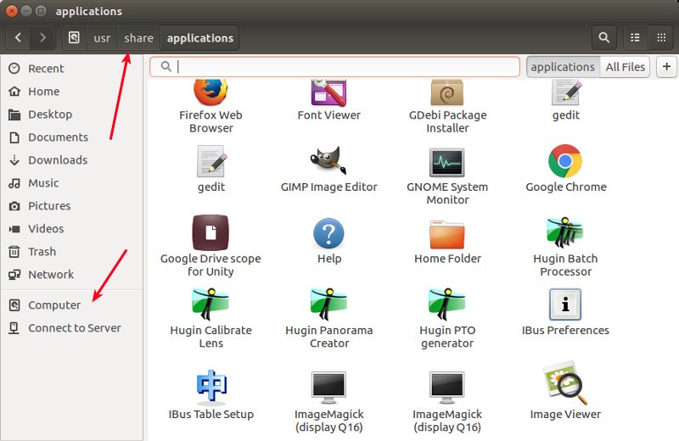
Task: Click the search magnifier toolbar button
Action: [x=604, y=37]
